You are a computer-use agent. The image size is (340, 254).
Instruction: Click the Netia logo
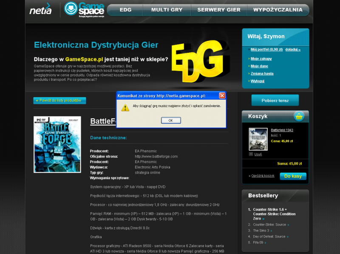coord(41,9)
